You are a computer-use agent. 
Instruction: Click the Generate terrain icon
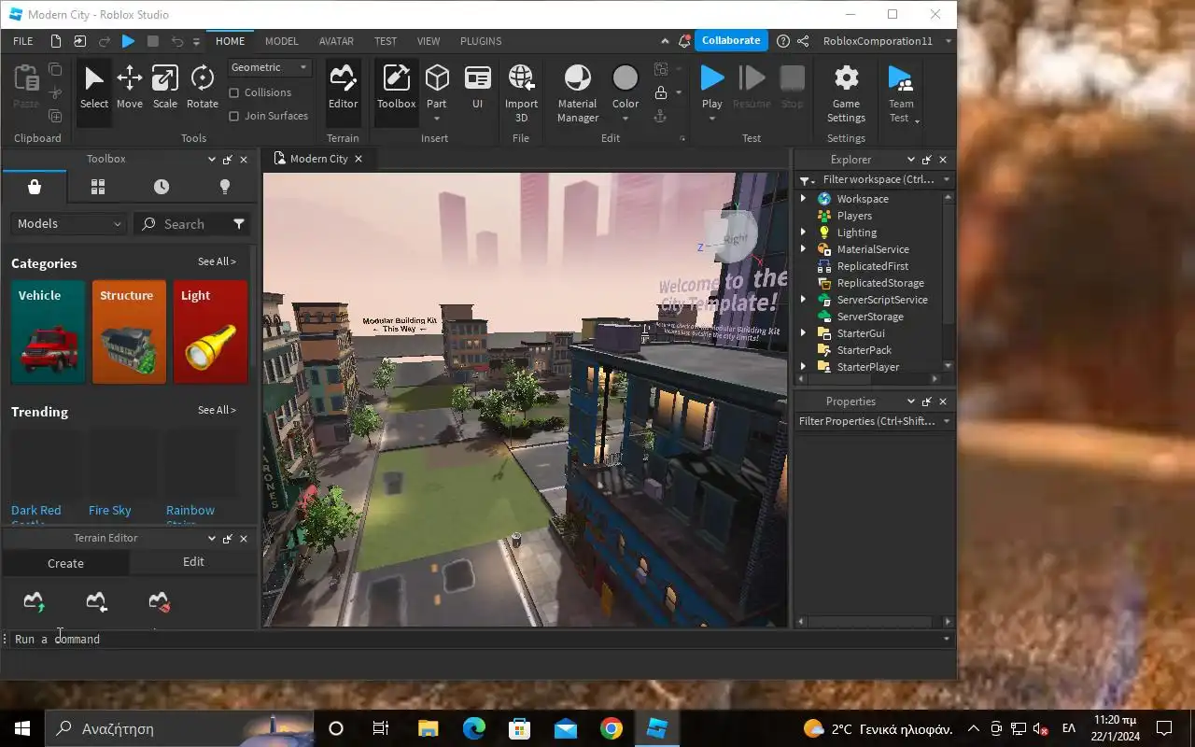click(x=34, y=602)
